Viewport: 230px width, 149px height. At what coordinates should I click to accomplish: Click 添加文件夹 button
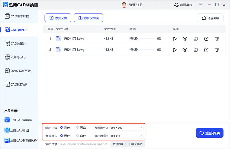88,18
